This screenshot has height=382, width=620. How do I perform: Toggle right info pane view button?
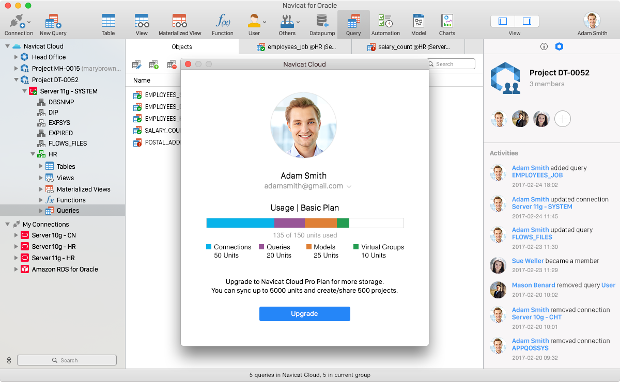point(527,21)
